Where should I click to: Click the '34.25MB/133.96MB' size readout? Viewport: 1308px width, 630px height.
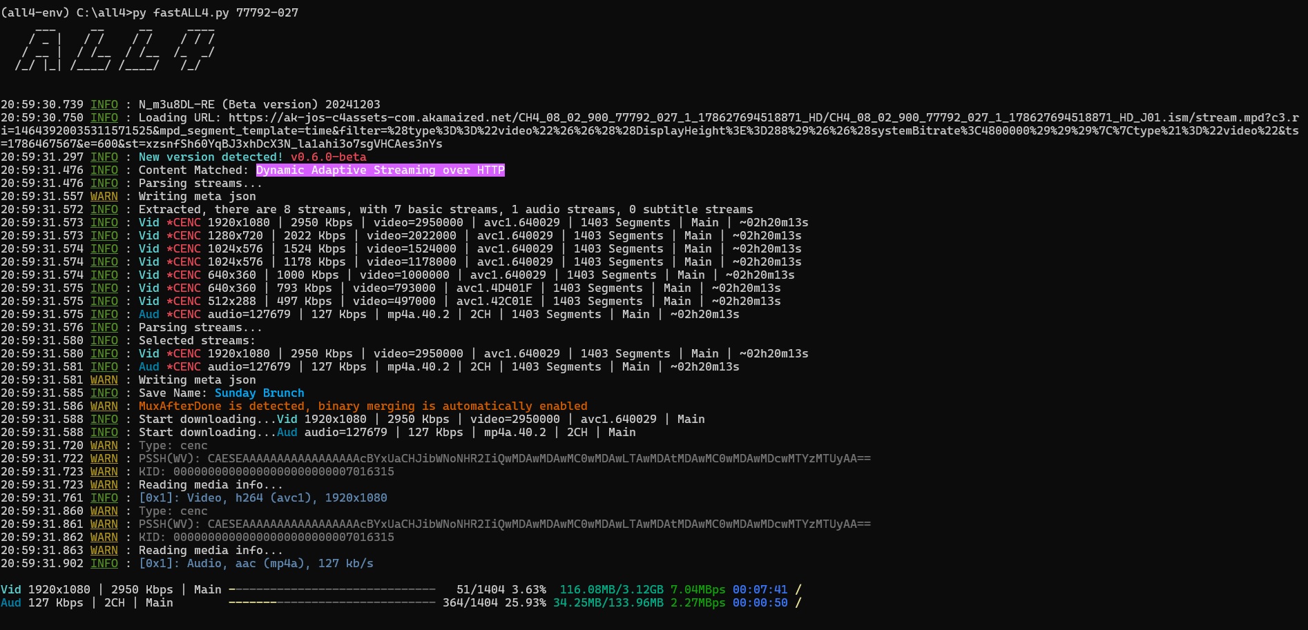(608, 603)
